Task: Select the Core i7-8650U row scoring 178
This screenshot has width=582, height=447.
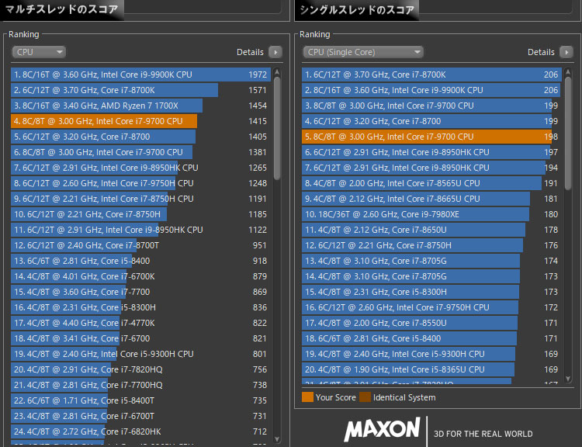Action: coord(431,230)
